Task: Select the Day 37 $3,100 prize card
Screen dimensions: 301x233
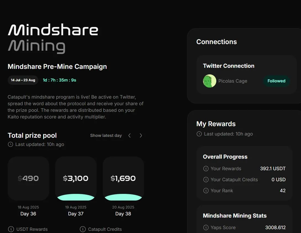Action: (x=76, y=178)
